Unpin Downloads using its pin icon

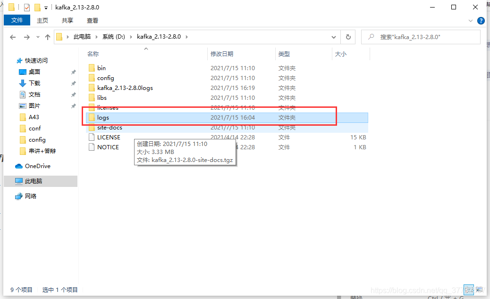tap(74, 83)
